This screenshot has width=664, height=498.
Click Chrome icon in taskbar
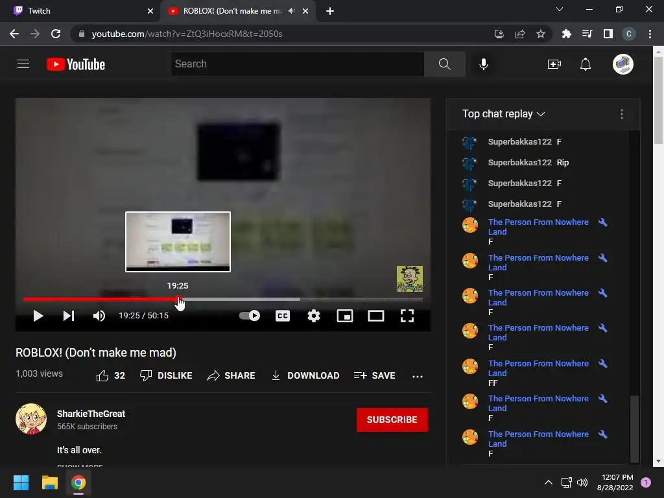pyautogui.click(x=78, y=482)
